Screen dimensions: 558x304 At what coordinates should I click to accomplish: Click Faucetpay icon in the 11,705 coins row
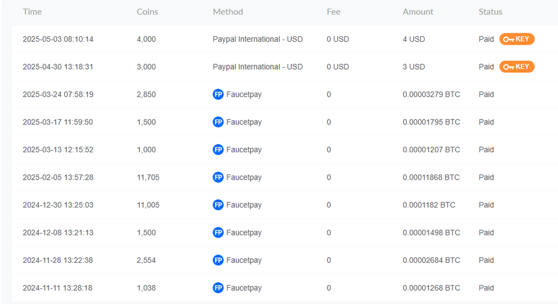click(x=218, y=177)
